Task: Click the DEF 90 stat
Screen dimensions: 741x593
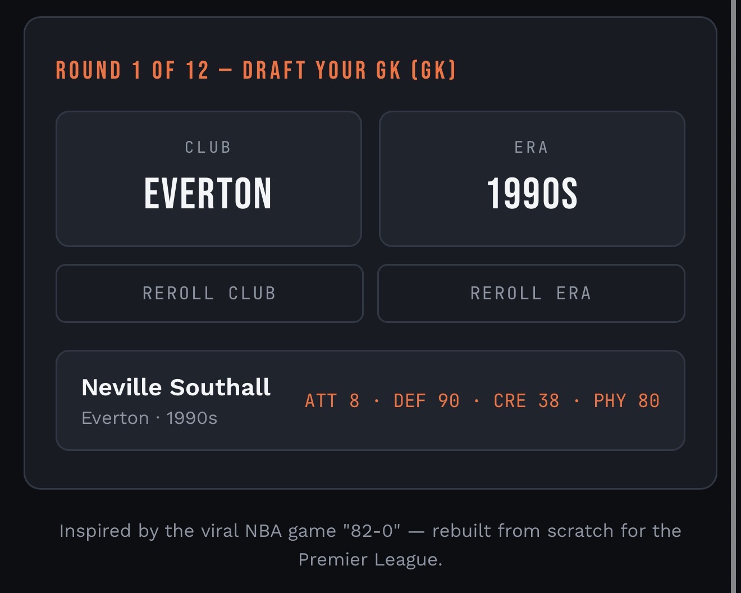Action: [427, 401]
